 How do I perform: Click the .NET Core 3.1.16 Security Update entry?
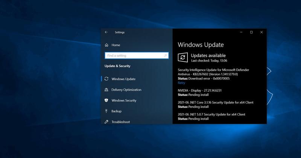[215, 103]
